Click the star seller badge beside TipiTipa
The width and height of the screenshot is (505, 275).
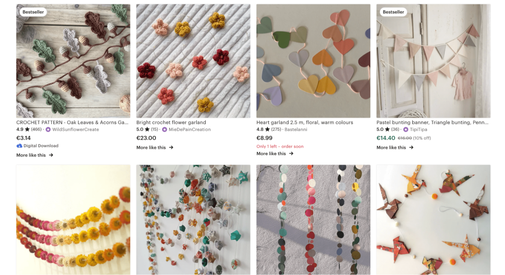pos(406,130)
